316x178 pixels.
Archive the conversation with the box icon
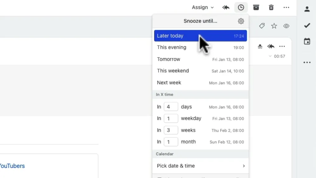(x=256, y=7)
